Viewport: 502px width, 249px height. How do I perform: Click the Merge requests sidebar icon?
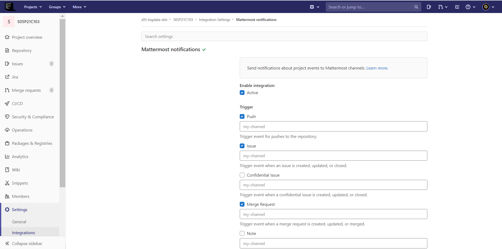coord(7,90)
